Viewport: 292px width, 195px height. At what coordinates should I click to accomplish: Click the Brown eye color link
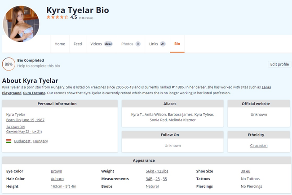57,171
